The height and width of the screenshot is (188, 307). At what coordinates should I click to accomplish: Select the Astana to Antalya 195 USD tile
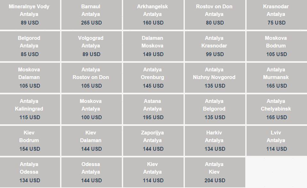tap(153, 109)
